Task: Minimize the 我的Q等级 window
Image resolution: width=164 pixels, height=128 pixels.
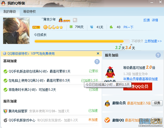Action: point(152,2)
